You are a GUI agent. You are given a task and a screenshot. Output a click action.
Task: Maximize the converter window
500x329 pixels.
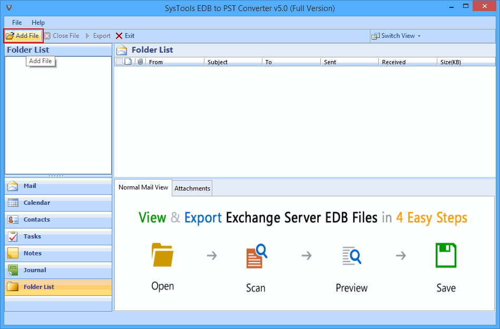pos(466,6)
